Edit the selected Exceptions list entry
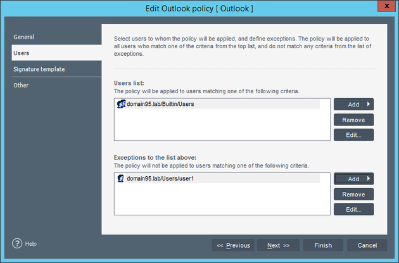 point(353,209)
